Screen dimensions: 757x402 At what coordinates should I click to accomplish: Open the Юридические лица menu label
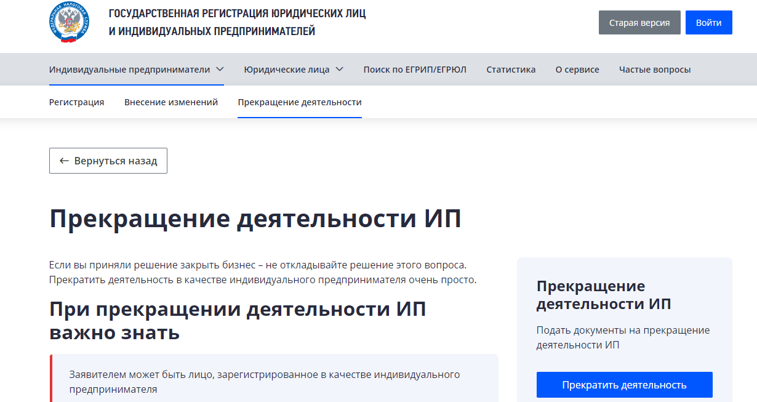286,70
